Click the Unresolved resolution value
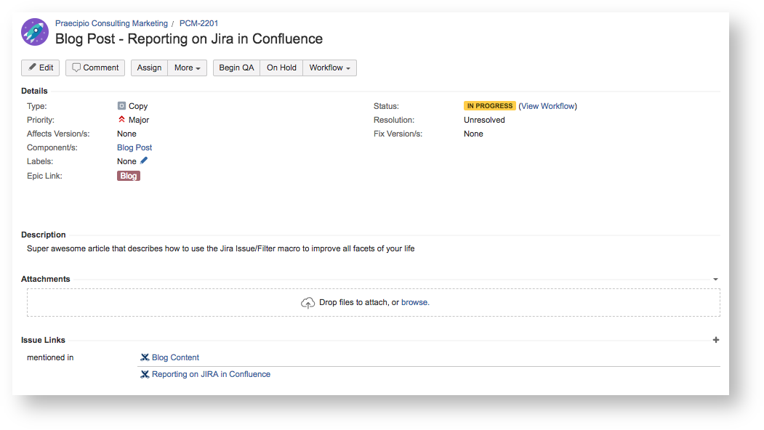This screenshot has width=764, height=430. tap(484, 120)
